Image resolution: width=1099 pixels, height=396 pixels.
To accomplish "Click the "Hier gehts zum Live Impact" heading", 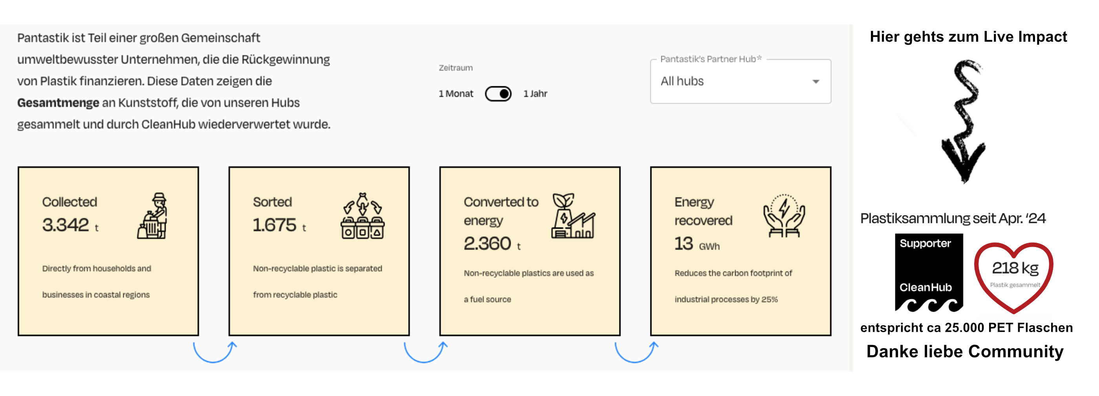I will [x=968, y=37].
